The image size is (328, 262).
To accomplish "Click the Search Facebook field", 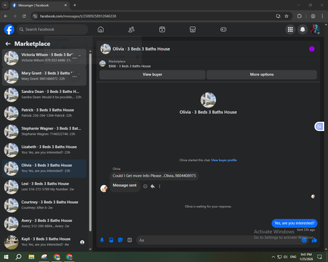I will click(52, 29).
